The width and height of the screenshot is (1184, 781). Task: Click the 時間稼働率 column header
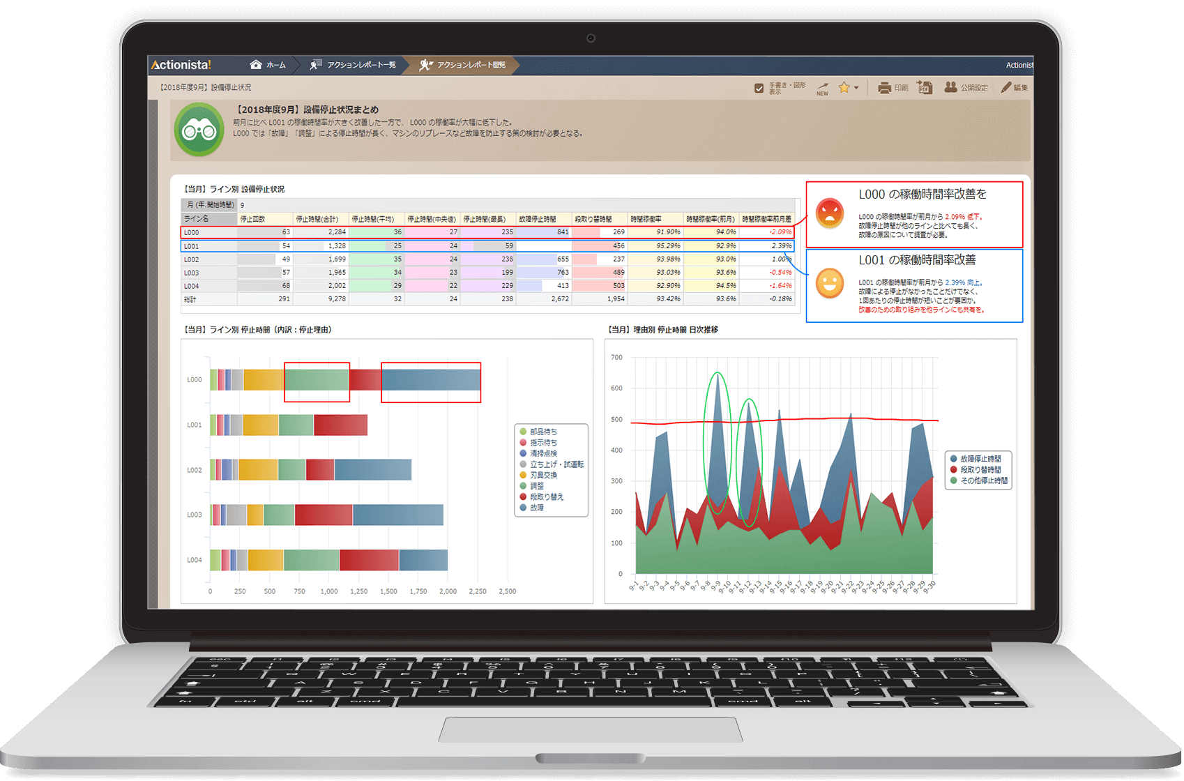[654, 219]
